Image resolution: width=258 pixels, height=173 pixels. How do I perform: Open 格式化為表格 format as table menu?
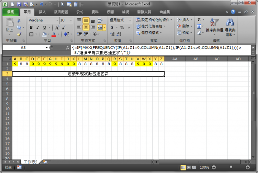coord(150,26)
